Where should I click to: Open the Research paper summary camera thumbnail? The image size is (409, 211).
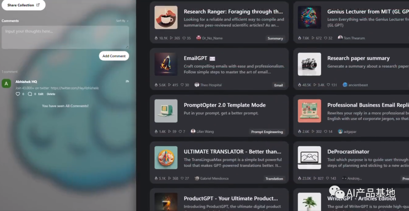309,64
